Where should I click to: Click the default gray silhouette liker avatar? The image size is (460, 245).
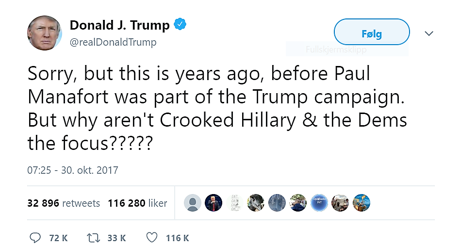pyautogui.click(x=192, y=203)
